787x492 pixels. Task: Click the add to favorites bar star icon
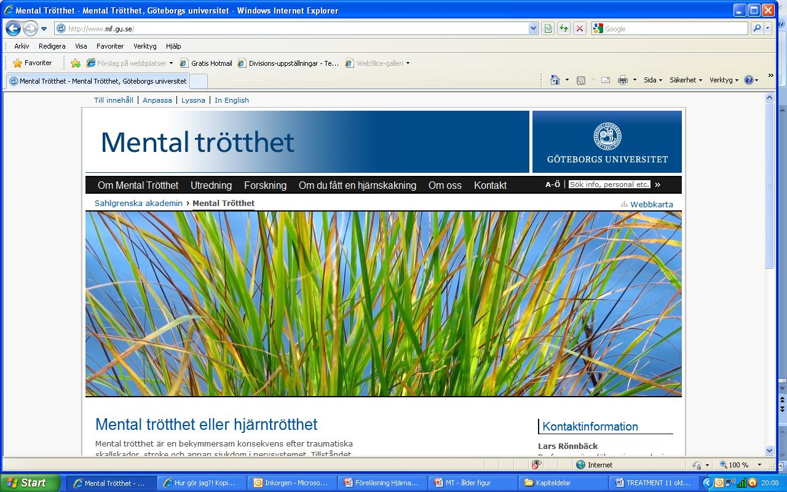pos(75,63)
